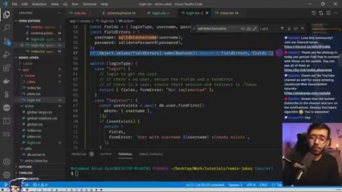This screenshot has width=342, height=192.
Task: Open the Manage gear icon
Action: click(6, 174)
